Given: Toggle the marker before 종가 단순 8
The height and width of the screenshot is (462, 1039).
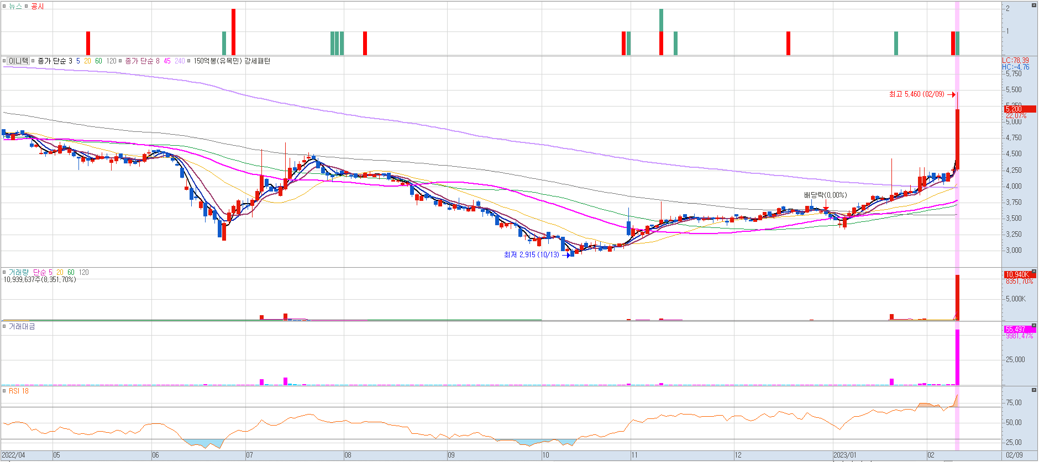Looking at the screenshot, I should pyautogui.click(x=120, y=61).
